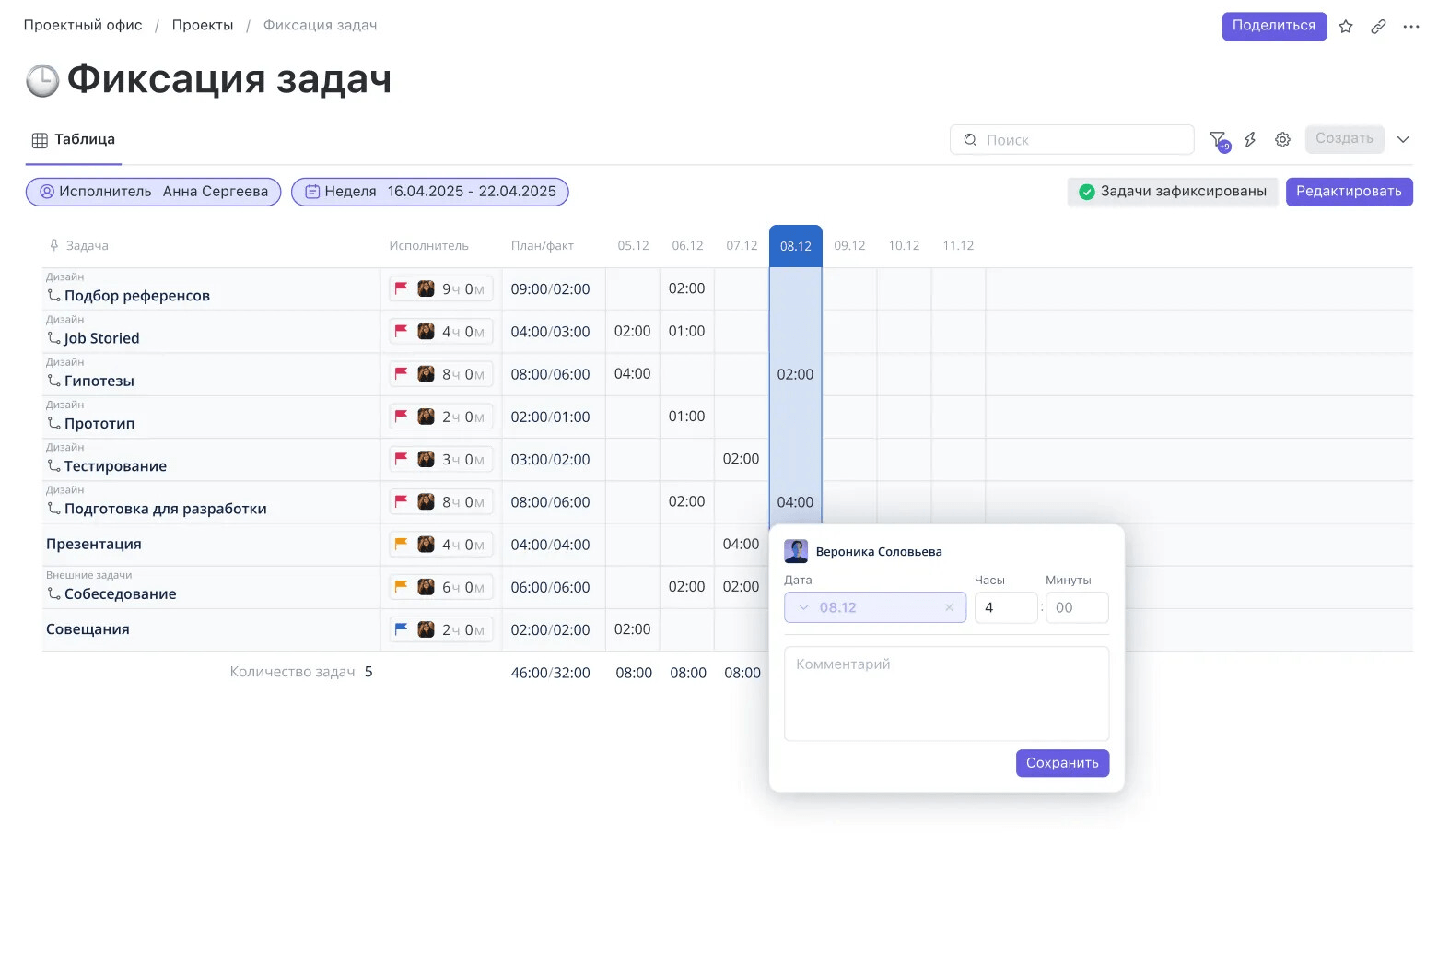The height and width of the screenshot is (975, 1438).
Task: Click the clock icon beside page title
Action: pos(42,81)
